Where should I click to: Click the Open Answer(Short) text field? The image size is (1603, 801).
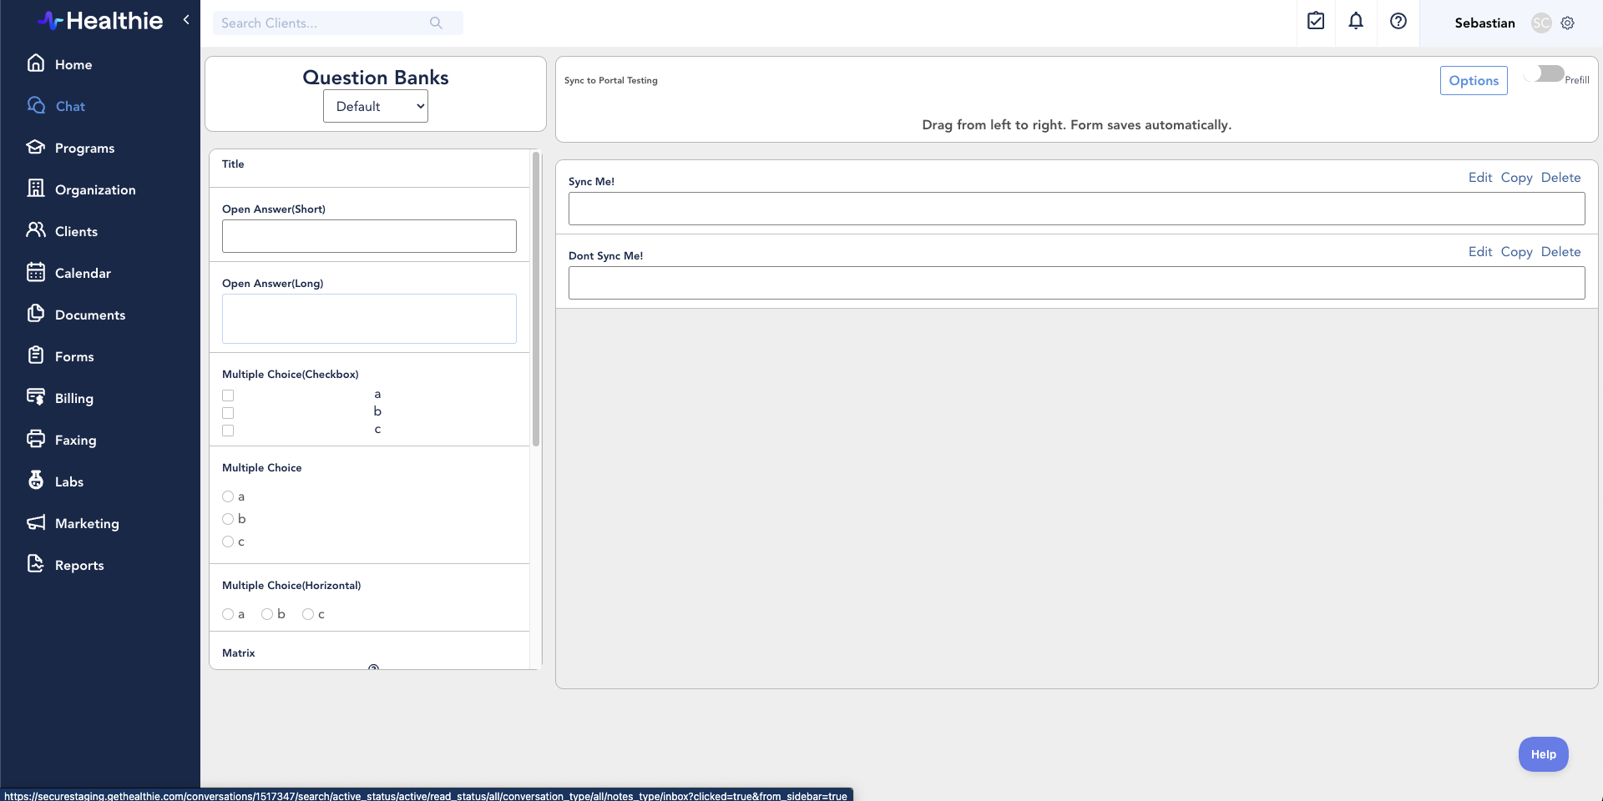(x=369, y=236)
